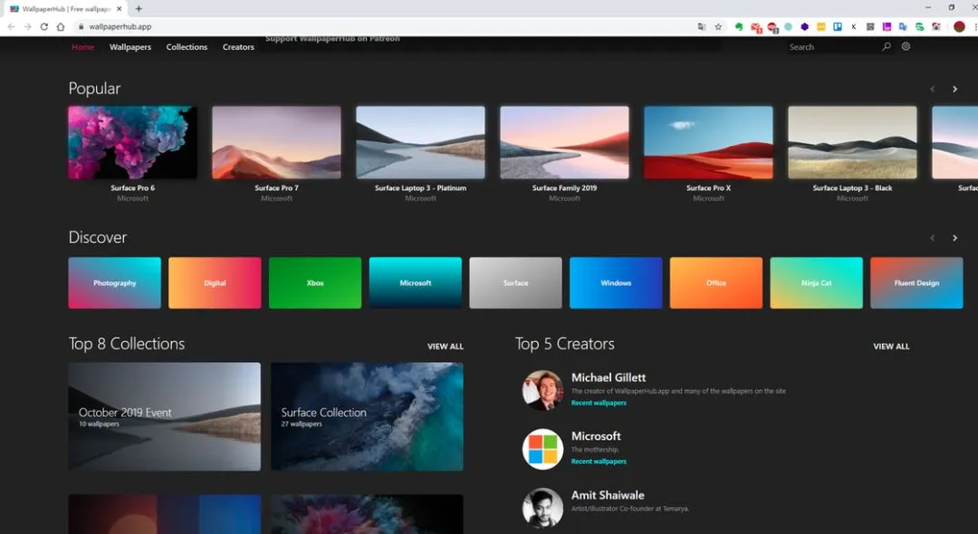Open the Surface Pro X wallpaper thumbnail
The height and width of the screenshot is (534, 978).
[708, 142]
